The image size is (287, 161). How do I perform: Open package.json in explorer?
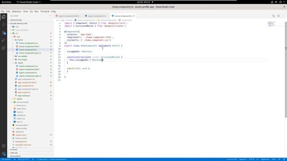(21, 142)
